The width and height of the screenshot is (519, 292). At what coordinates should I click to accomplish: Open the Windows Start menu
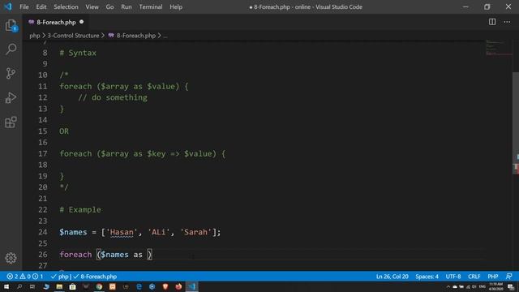[x=6, y=286]
